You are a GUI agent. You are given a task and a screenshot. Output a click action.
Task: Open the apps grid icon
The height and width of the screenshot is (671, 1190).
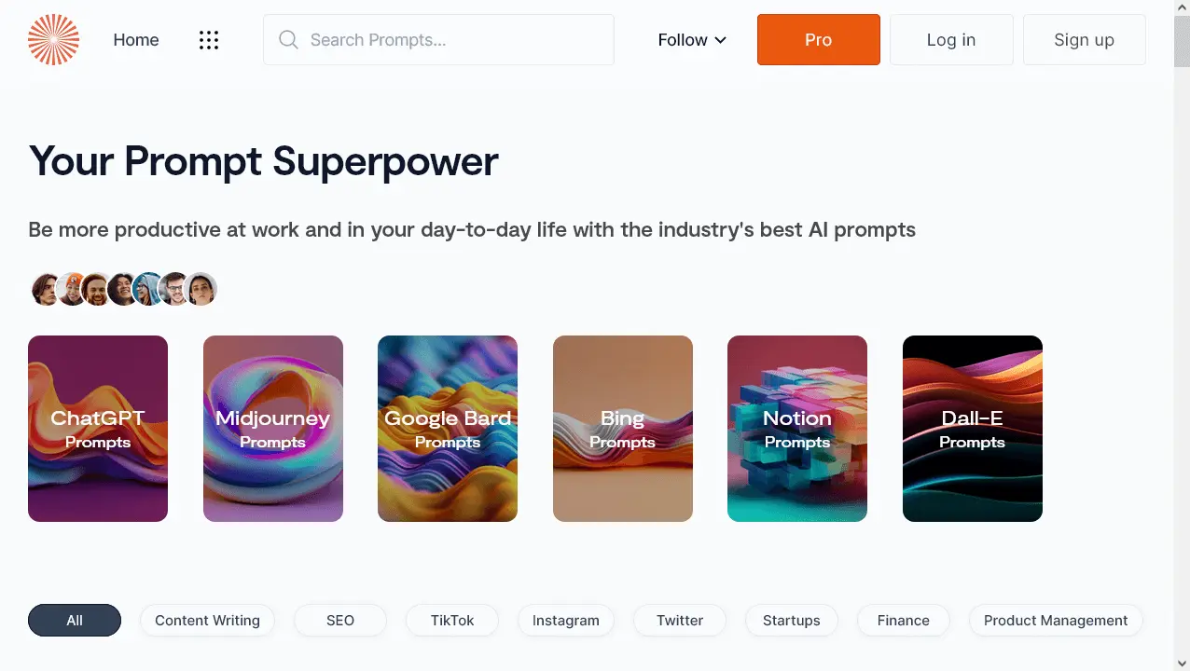[x=208, y=39]
